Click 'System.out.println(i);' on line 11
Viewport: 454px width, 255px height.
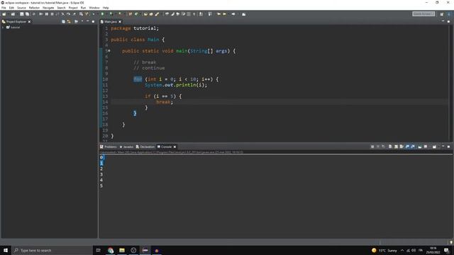[x=176, y=85]
